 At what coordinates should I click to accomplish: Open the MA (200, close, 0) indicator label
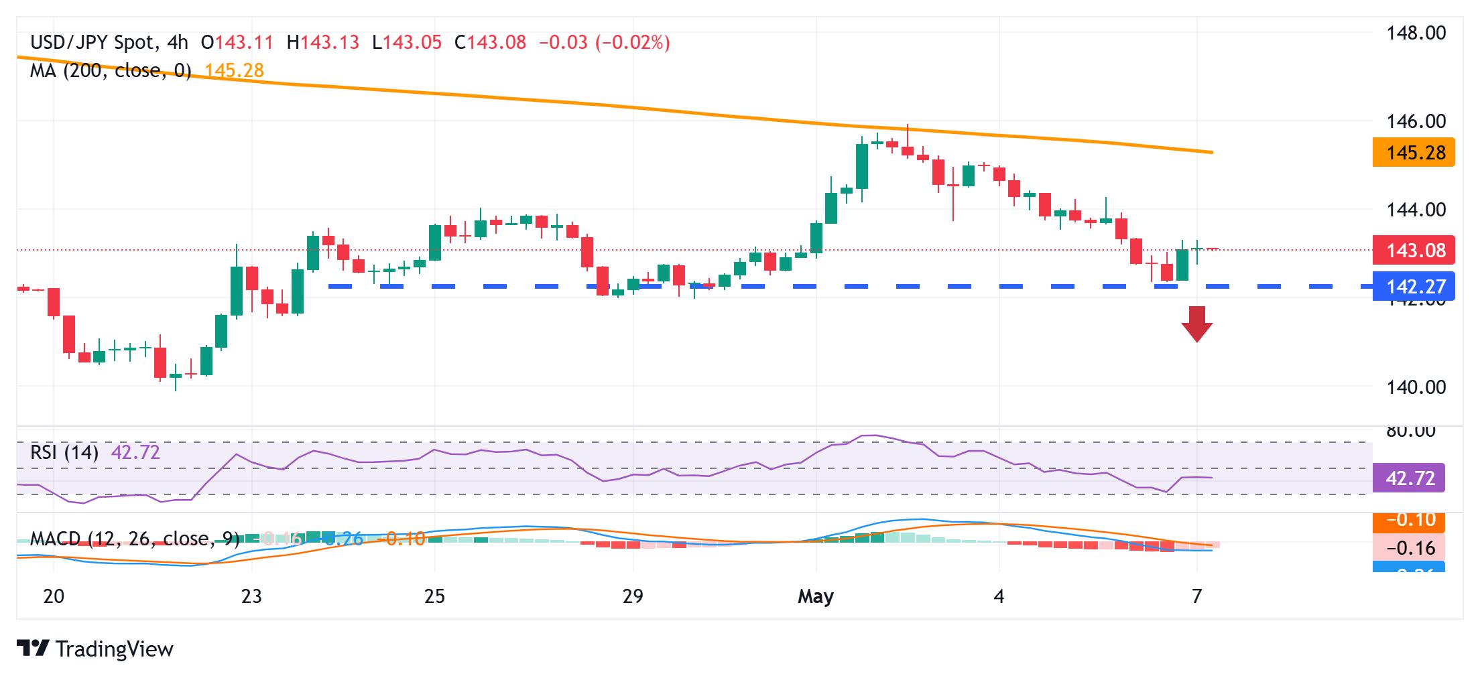click(x=111, y=70)
